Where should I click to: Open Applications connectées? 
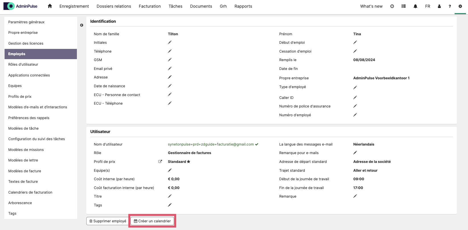[x=41, y=75]
